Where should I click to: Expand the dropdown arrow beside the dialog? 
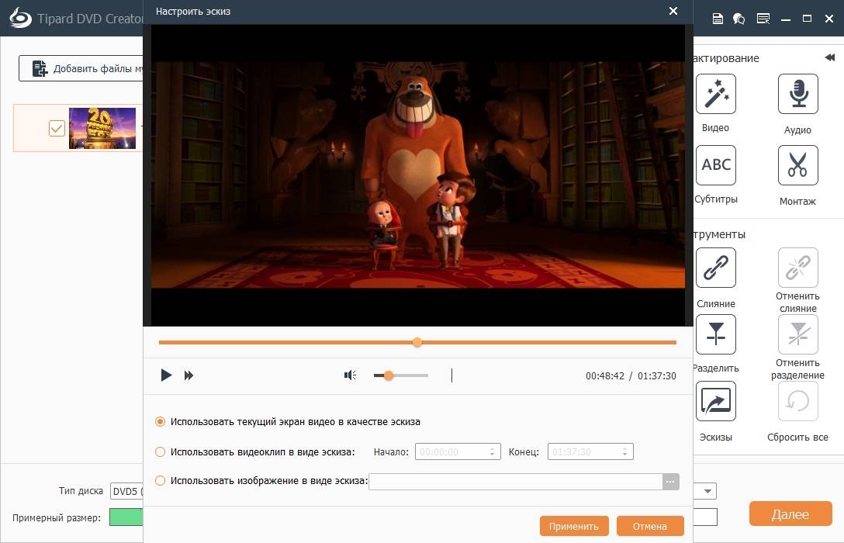tap(707, 491)
